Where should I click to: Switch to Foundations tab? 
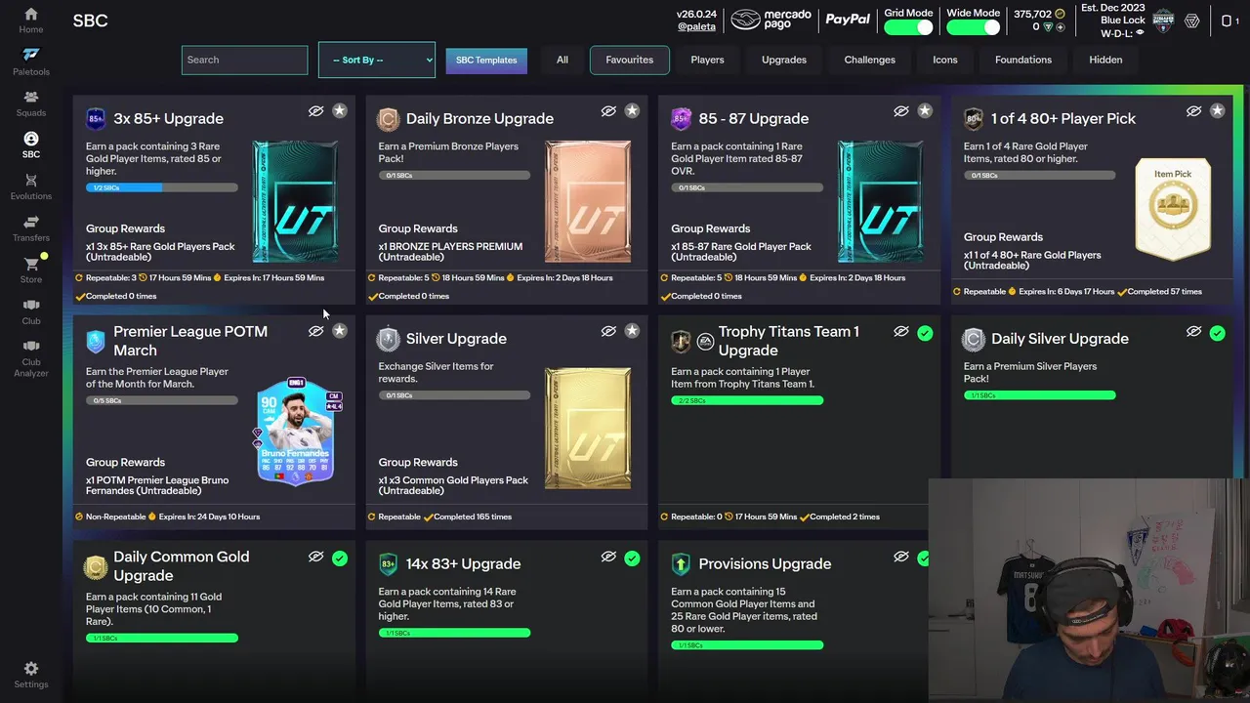click(x=1023, y=60)
